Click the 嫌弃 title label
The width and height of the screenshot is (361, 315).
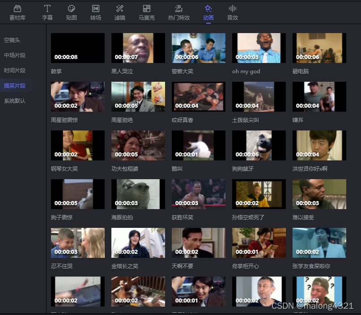[298, 120]
